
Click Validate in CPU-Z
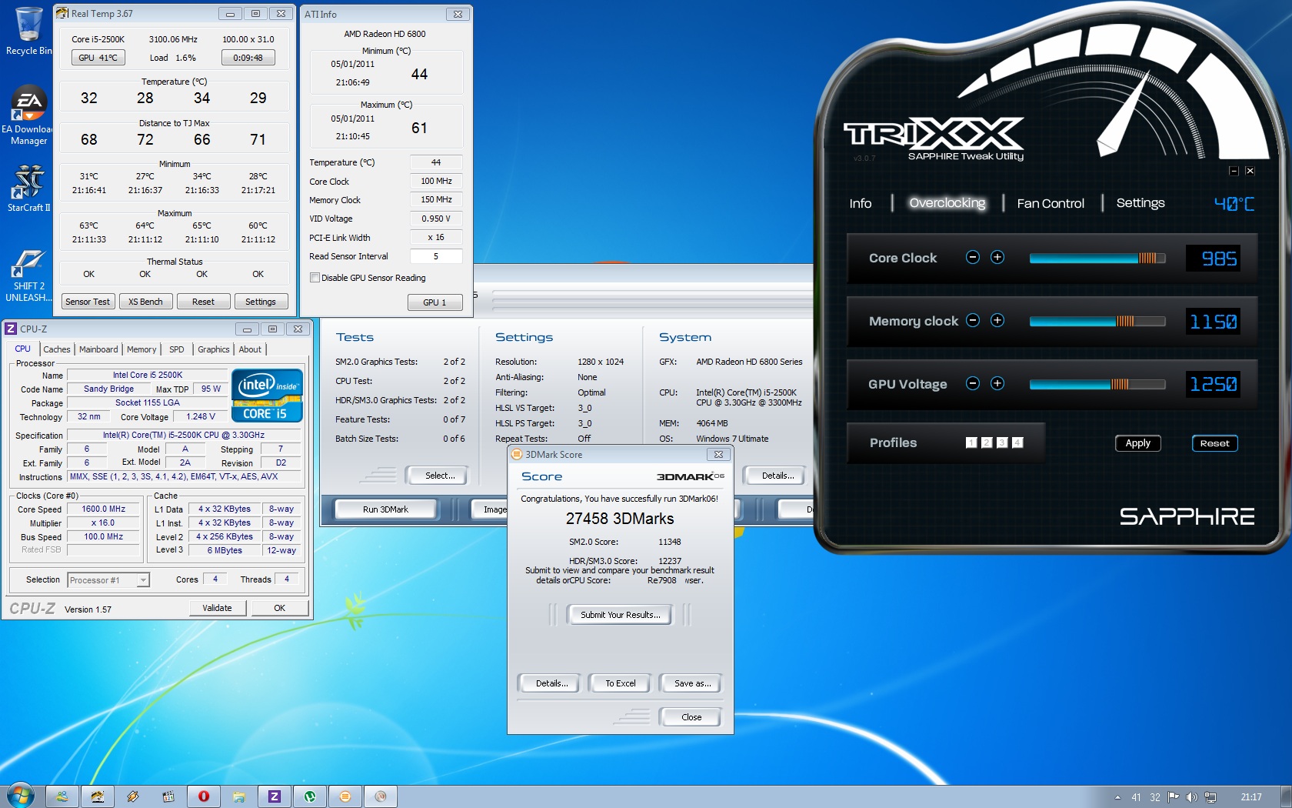coord(217,608)
